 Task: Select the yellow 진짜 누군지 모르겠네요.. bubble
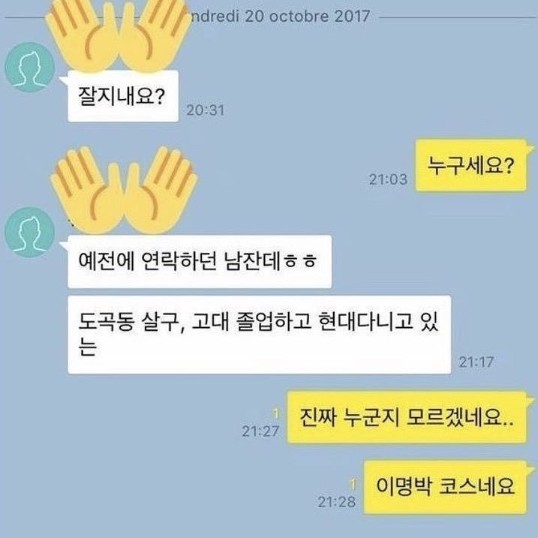point(407,417)
